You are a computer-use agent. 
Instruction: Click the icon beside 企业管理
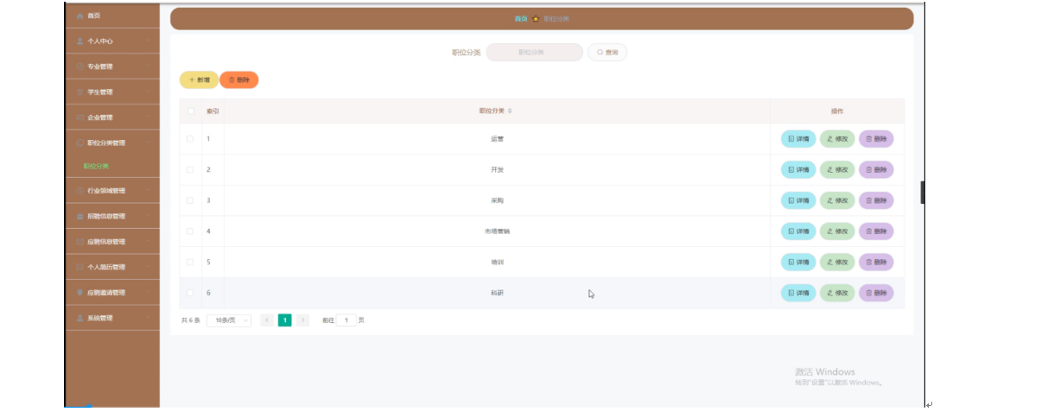pyautogui.click(x=79, y=117)
